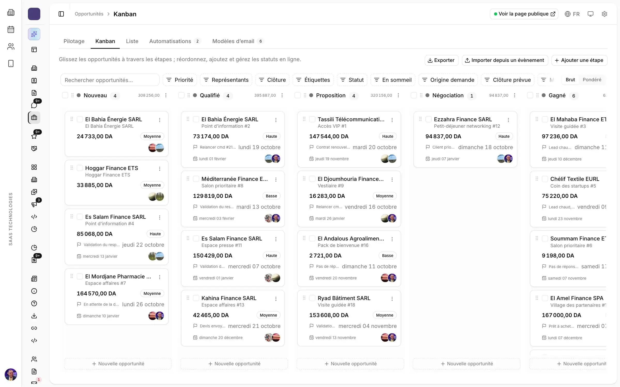Open the Priorité filter dropdown

(180, 80)
